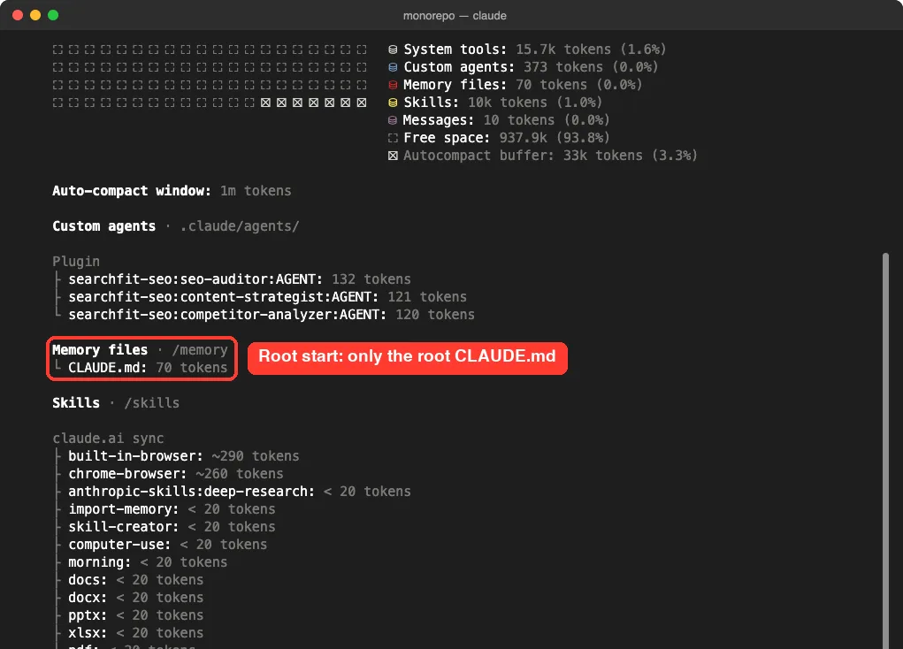Screen dimensions: 903x649
Task: Click the Custom agents legend icon
Action: click(x=393, y=67)
